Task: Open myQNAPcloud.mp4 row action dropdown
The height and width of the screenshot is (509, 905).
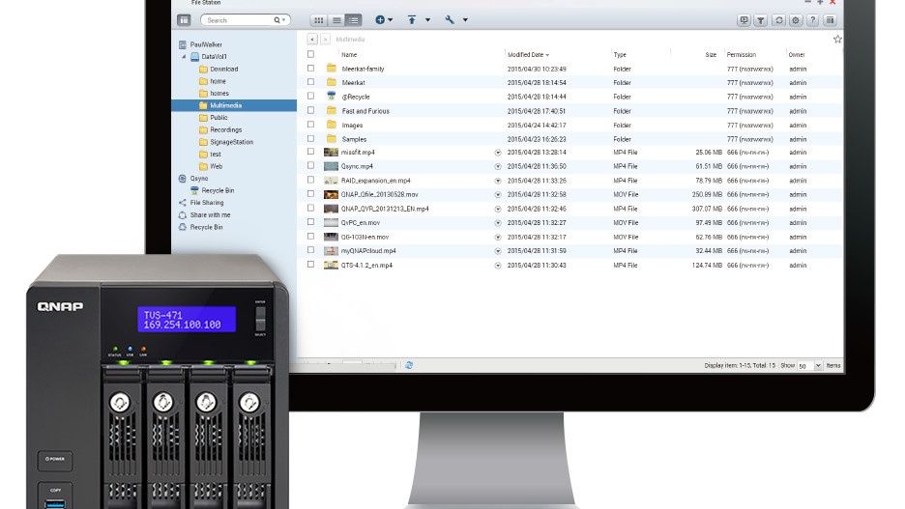Action: (x=498, y=251)
